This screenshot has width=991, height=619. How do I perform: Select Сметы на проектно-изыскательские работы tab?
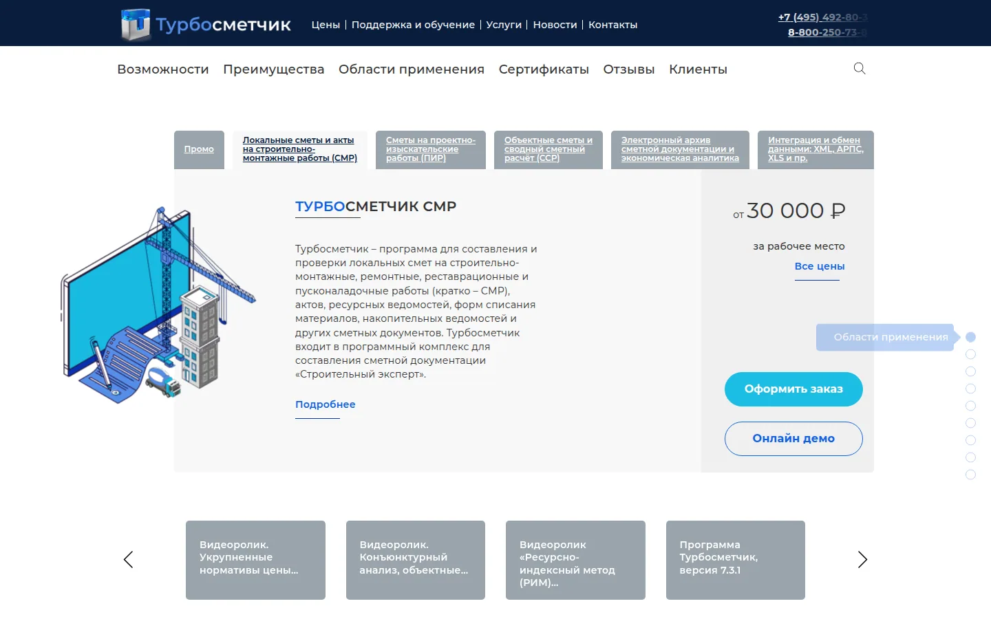(x=431, y=149)
